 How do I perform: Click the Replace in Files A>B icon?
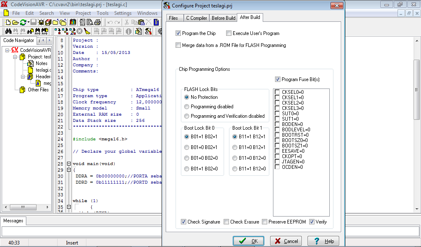tap(45, 31)
